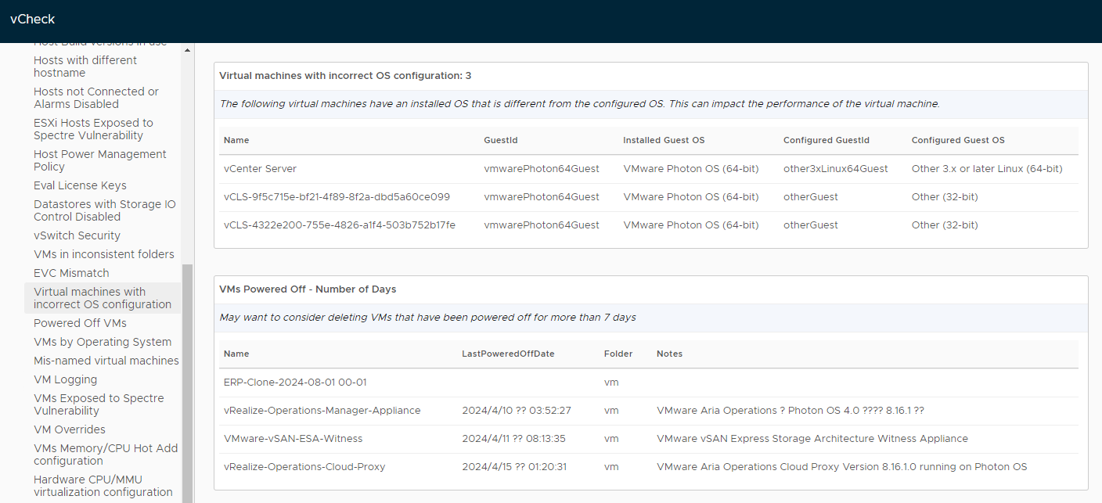Select 'VMware-vSAN-ESA-Witness' name cell

pyautogui.click(x=293, y=438)
